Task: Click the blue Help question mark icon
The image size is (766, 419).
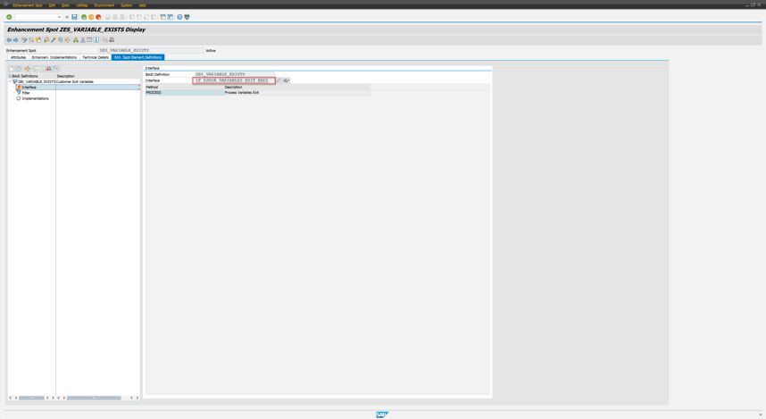Action: point(179,17)
